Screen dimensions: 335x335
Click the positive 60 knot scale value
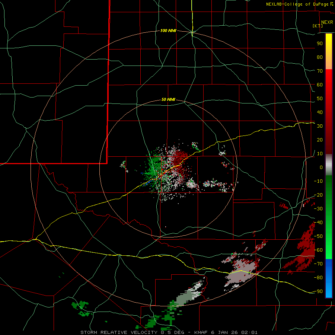coord(320,84)
